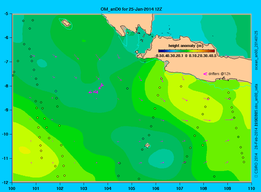Click the longitude axis label 103
261x192 pixels.
point(84,188)
